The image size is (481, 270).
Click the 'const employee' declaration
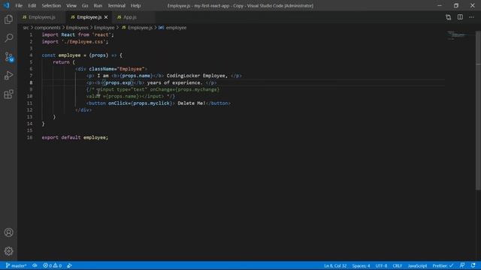[61, 55]
